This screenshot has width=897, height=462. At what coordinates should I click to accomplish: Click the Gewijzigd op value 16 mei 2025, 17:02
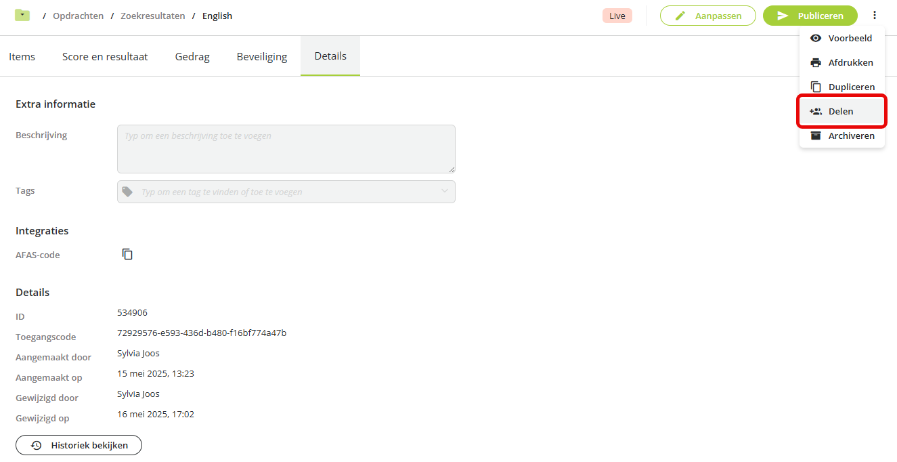pos(156,414)
